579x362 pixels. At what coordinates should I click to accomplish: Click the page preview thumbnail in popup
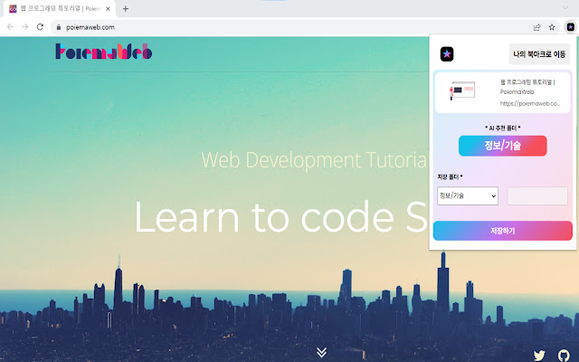point(462,90)
